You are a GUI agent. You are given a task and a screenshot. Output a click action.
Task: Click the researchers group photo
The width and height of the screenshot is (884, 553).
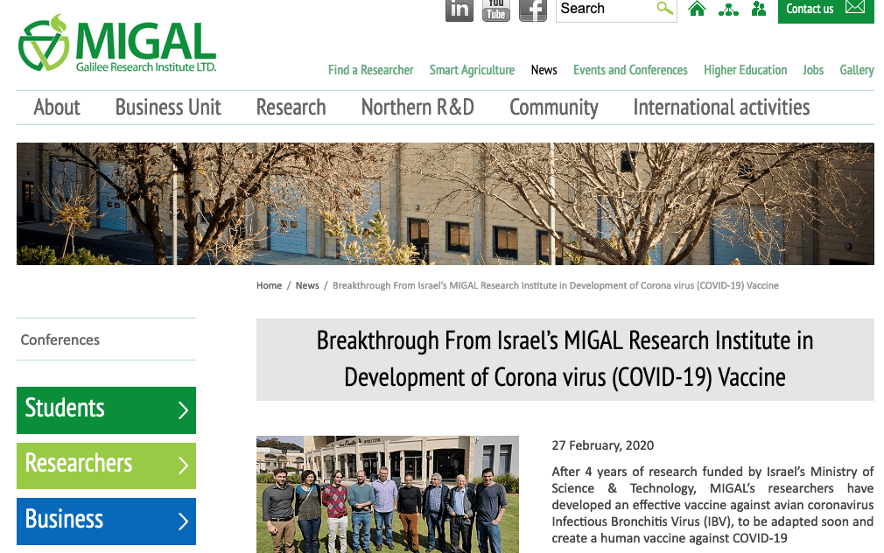point(388,494)
